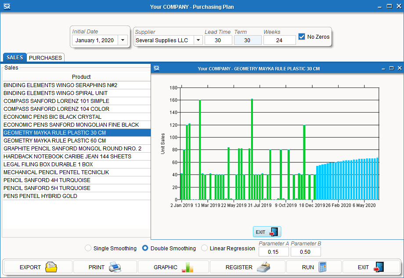Maximize the GEOMETRY MAYKA chart window
Screen dimensions: 404x278
tap(391, 68)
